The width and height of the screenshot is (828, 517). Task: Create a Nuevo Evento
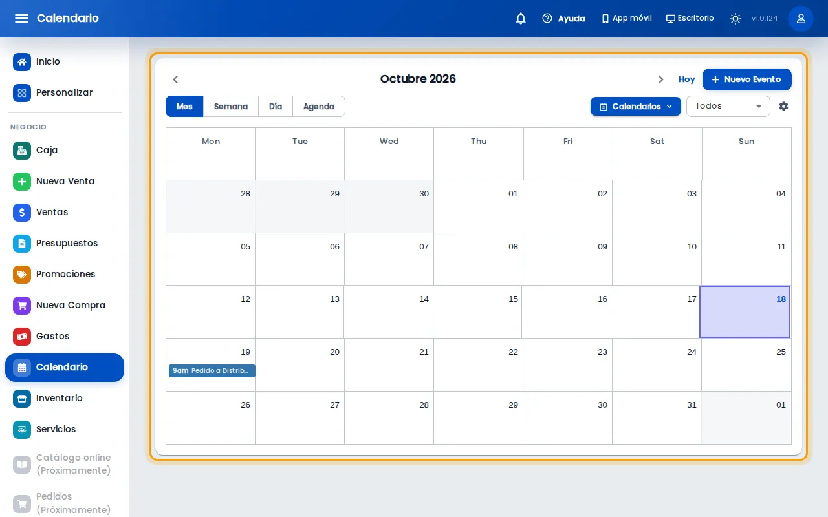point(747,79)
